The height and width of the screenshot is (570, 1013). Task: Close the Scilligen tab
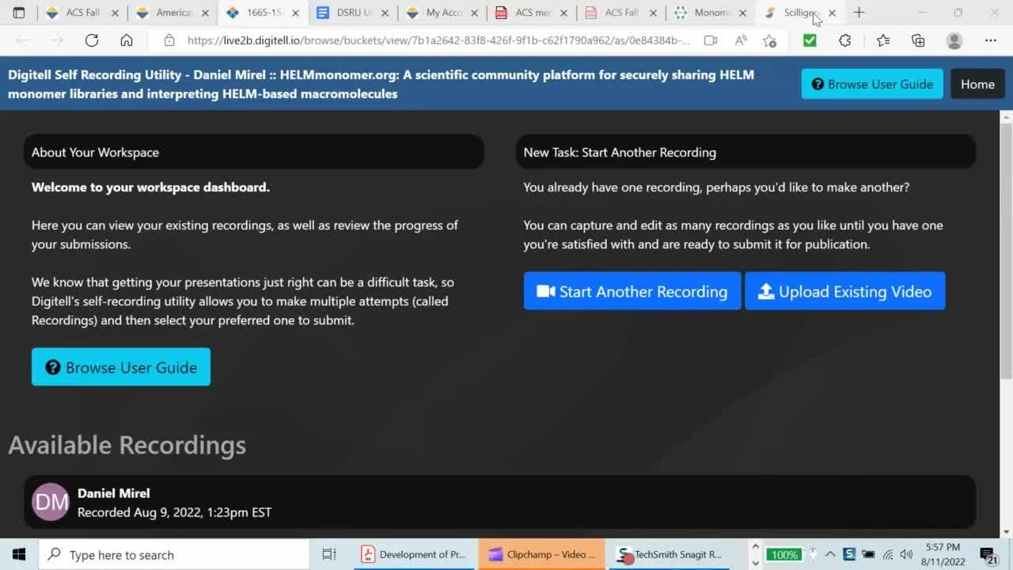coord(832,13)
